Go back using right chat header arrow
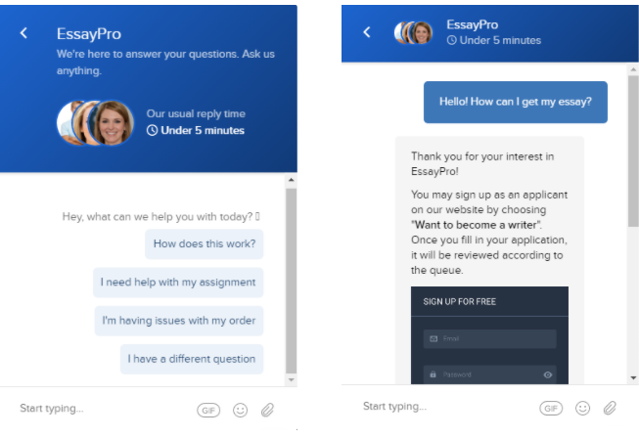This screenshot has width=639, height=438. pyautogui.click(x=367, y=32)
